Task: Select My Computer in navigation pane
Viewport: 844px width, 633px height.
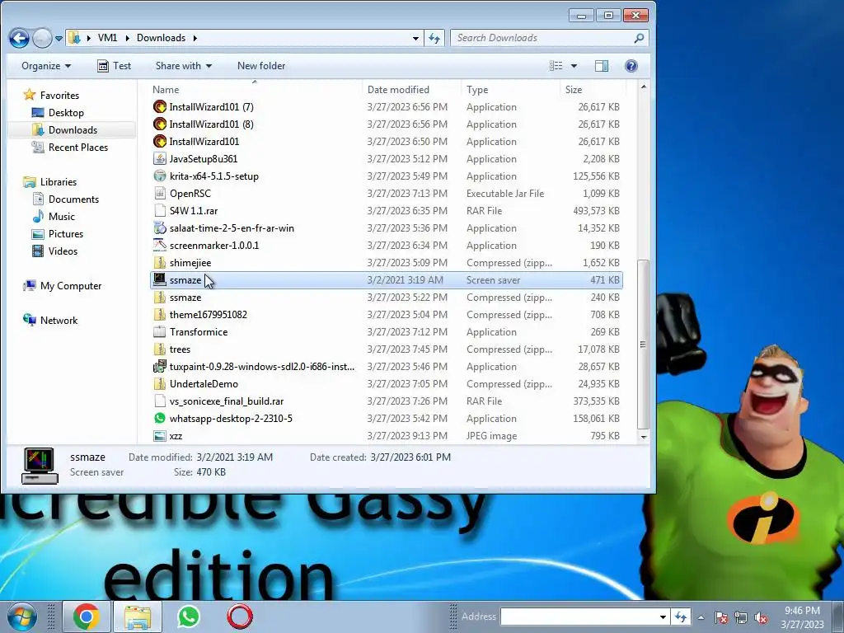Action: pos(63,286)
